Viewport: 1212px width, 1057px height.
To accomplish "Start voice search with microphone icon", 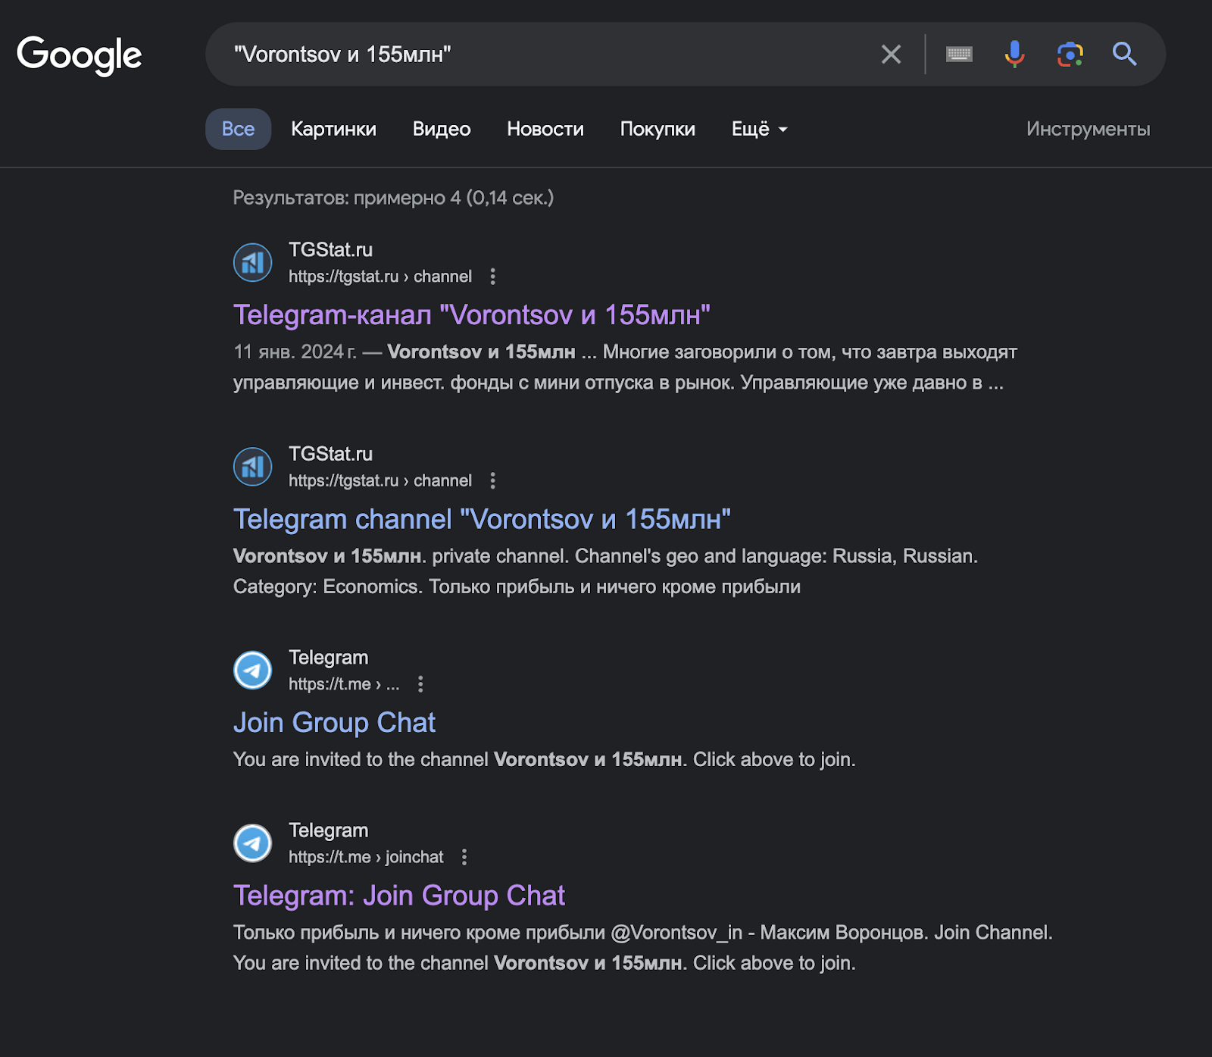I will coord(1014,54).
